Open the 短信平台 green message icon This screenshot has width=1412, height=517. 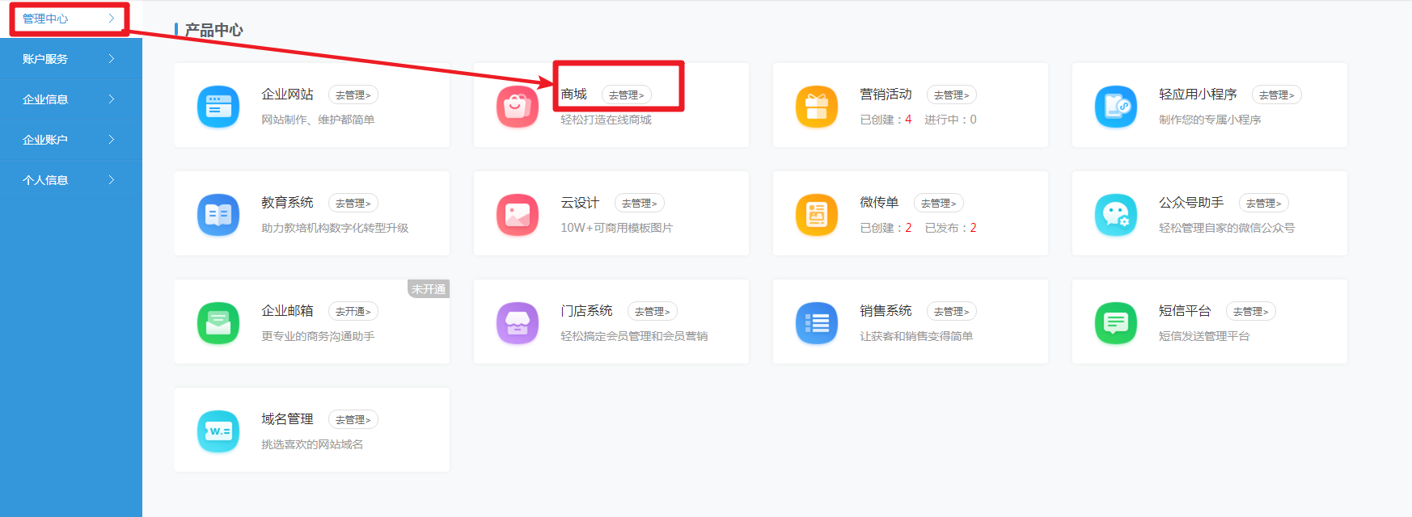pyautogui.click(x=1116, y=322)
